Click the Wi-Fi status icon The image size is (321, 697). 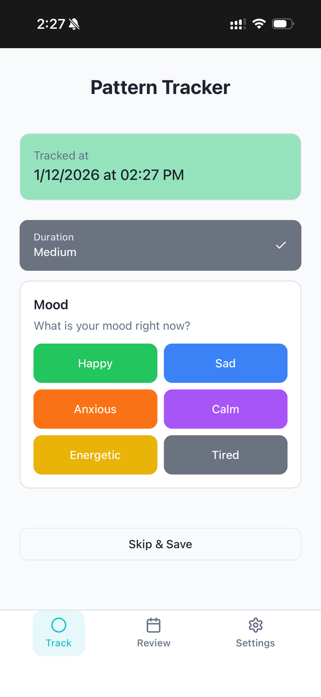pos(258,23)
